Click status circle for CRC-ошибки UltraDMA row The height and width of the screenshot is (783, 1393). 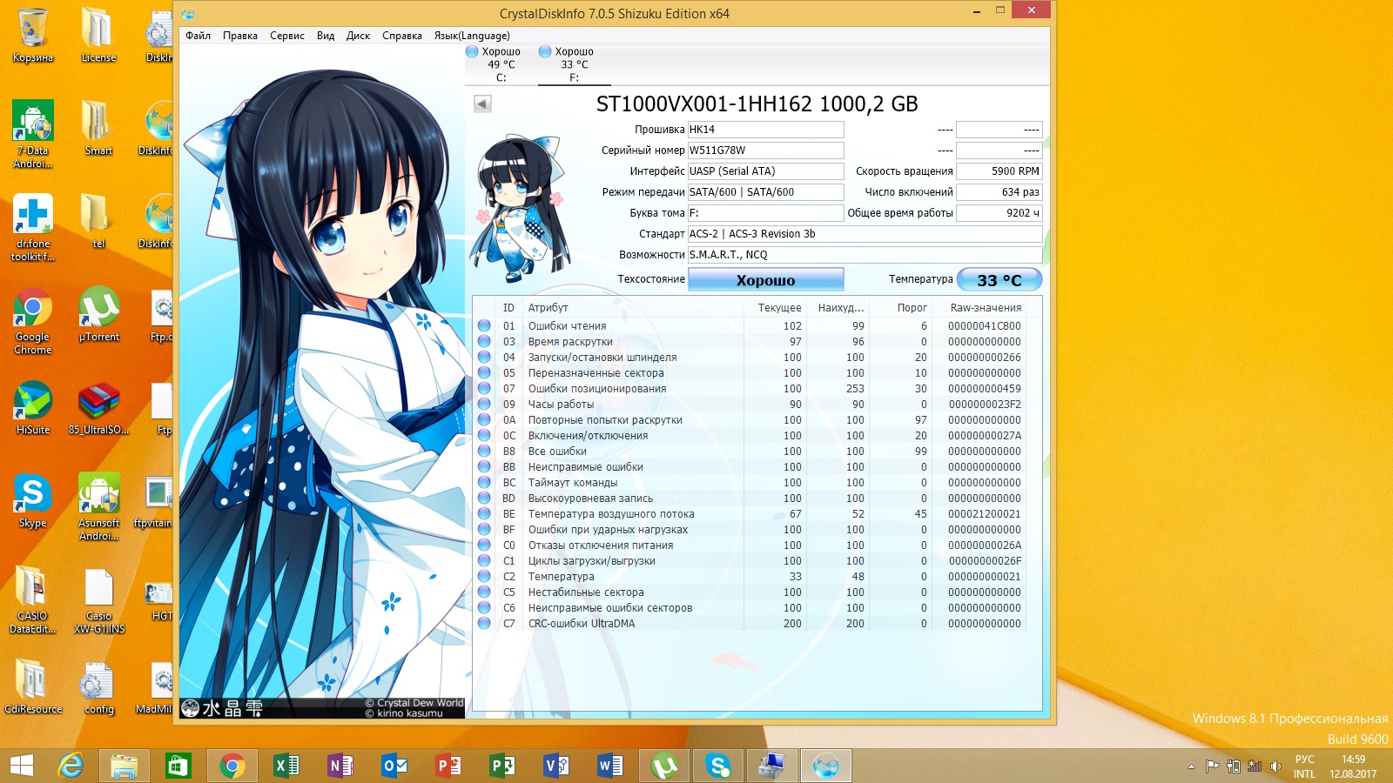pos(484,624)
